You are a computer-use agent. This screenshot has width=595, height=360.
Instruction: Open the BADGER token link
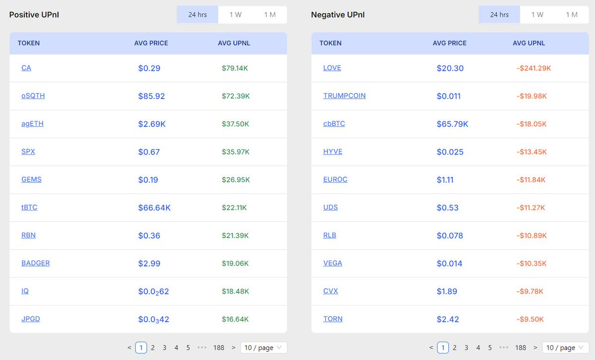36,263
